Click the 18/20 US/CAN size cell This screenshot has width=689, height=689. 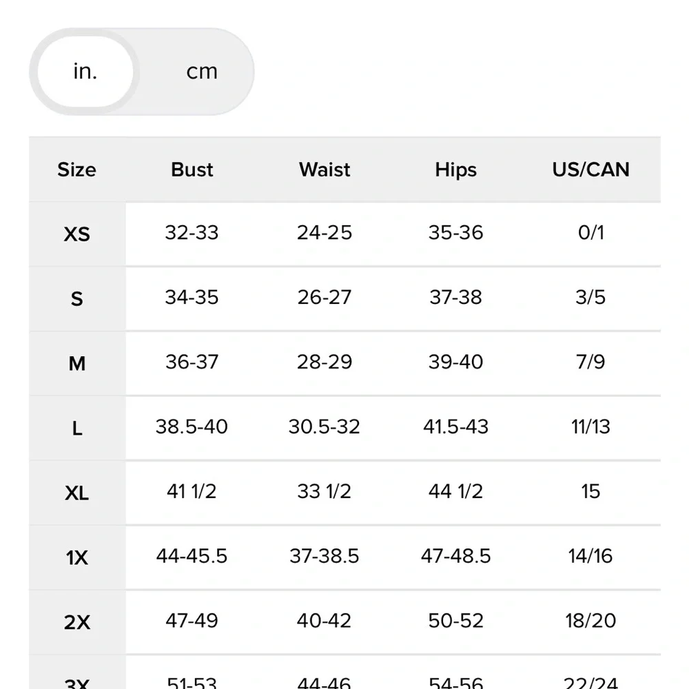pos(590,621)
